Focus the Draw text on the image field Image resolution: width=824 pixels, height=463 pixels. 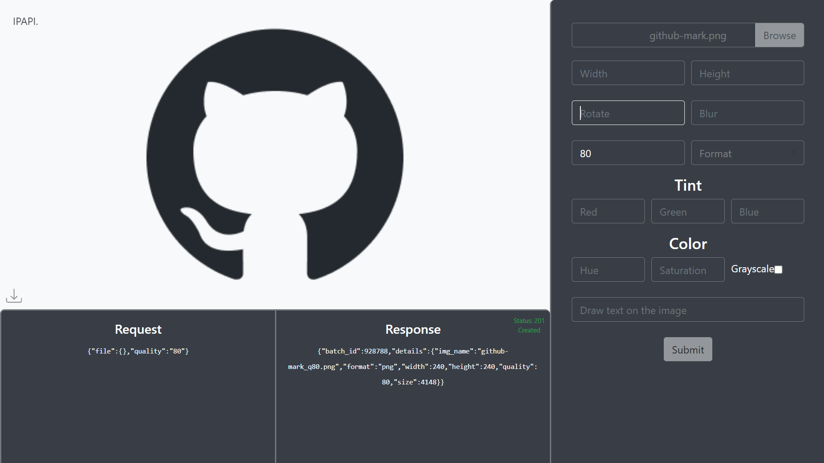point(687,310)
